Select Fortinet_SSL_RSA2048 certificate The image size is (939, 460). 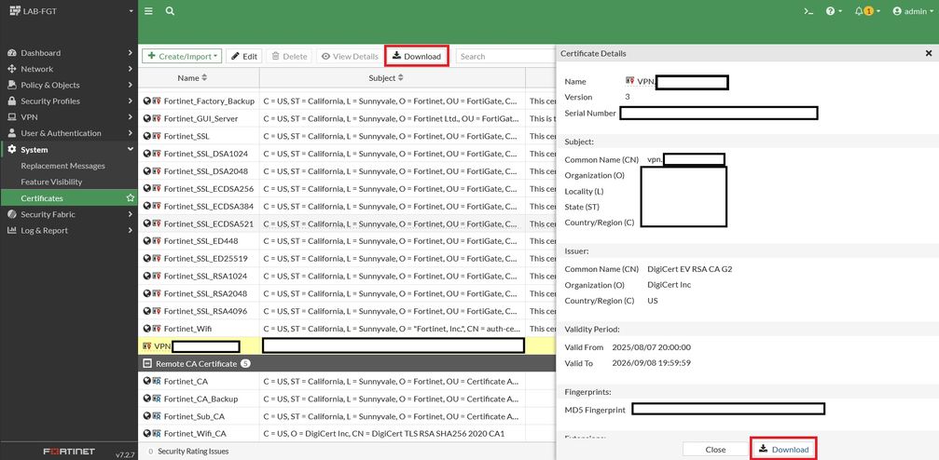pyautogui.click(x=347, y=293)
